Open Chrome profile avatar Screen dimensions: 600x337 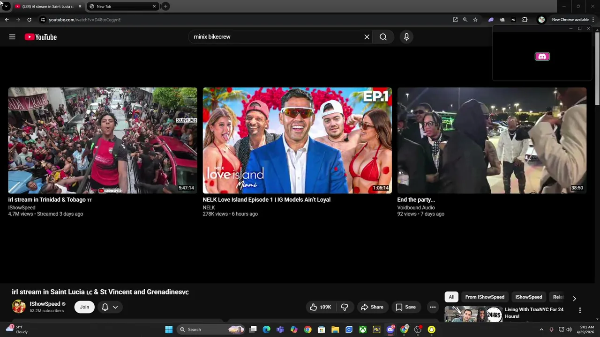click(541, 20)
